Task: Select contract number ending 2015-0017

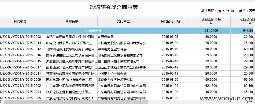Action: tap(20, 68)
